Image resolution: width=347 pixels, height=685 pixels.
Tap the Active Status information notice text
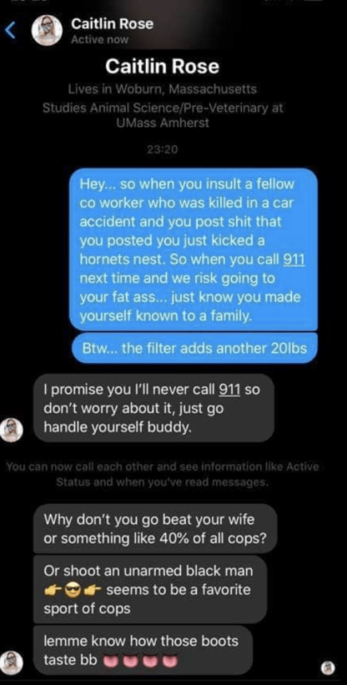(x=162, y=475)
